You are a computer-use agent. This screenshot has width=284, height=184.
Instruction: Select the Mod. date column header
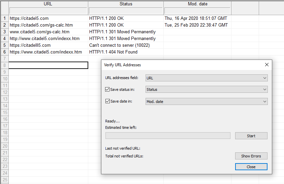click(x=197, y=4)
